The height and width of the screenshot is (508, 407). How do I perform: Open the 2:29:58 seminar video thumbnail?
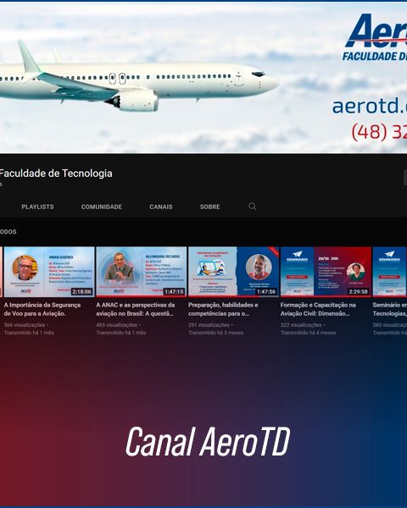point(326,272)
